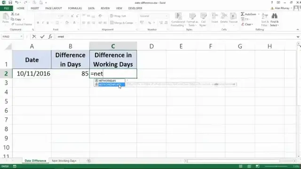Open the AutoSum dropdown arrow

pyautogui.click(x=259, y=14)
